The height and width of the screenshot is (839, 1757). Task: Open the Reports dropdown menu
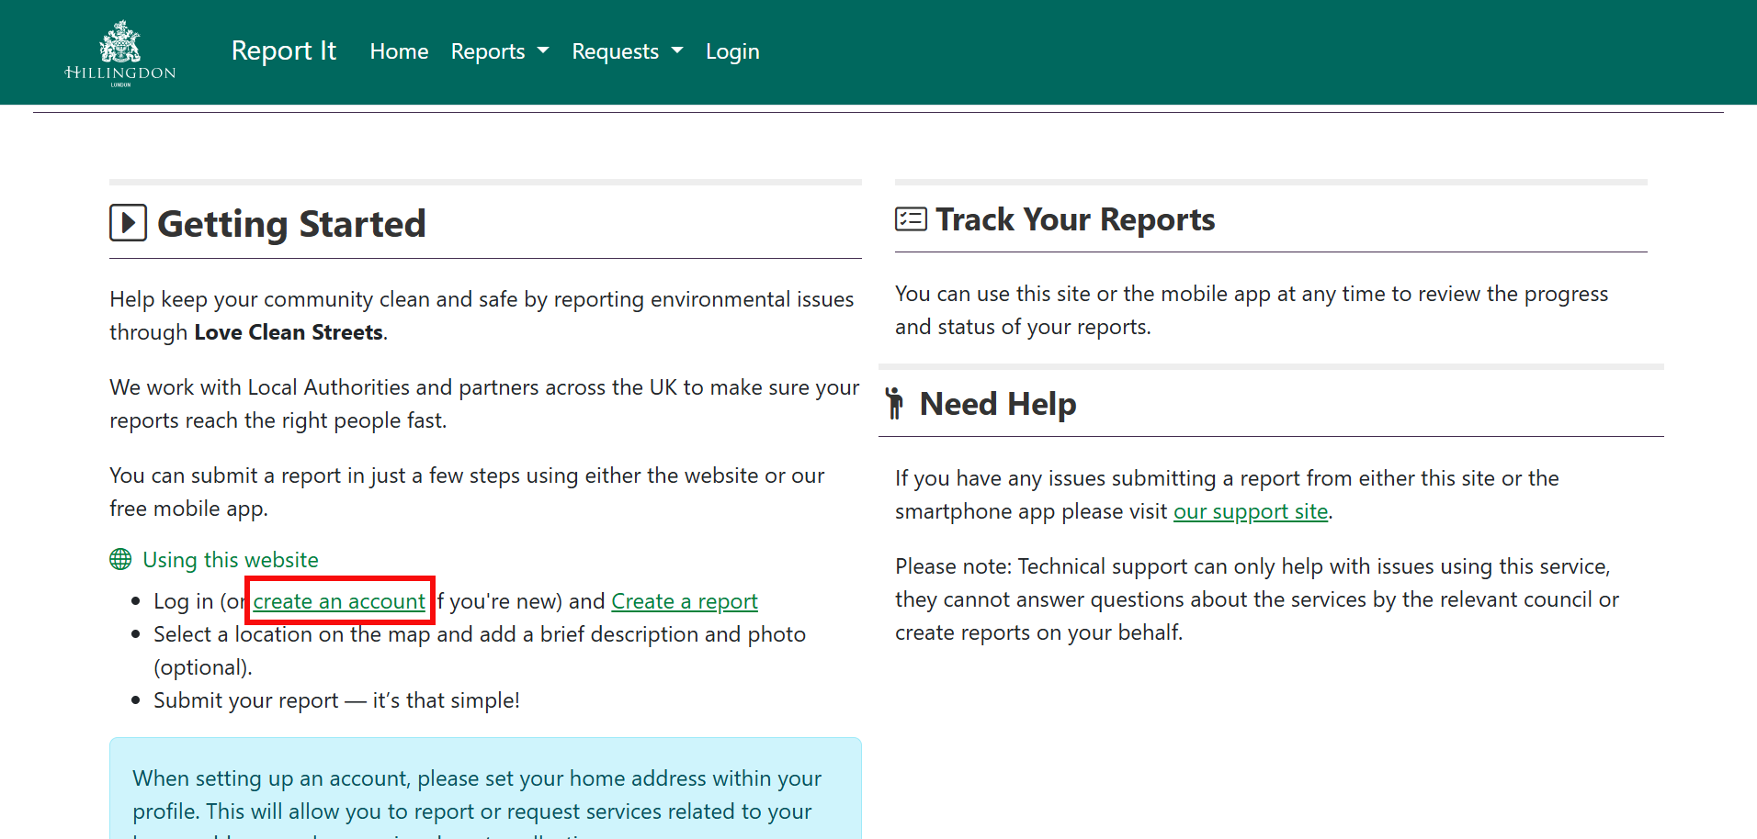[x=500, y=51]
